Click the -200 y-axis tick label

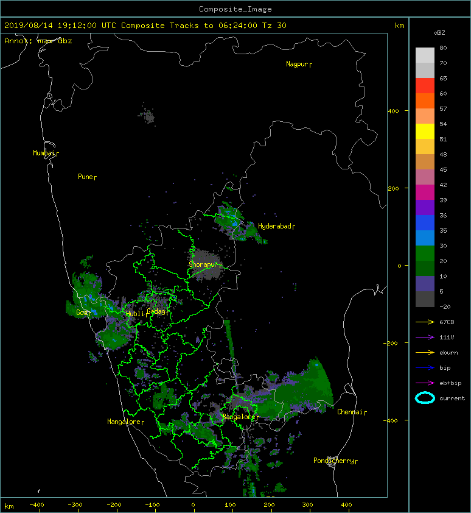(391, 343)
